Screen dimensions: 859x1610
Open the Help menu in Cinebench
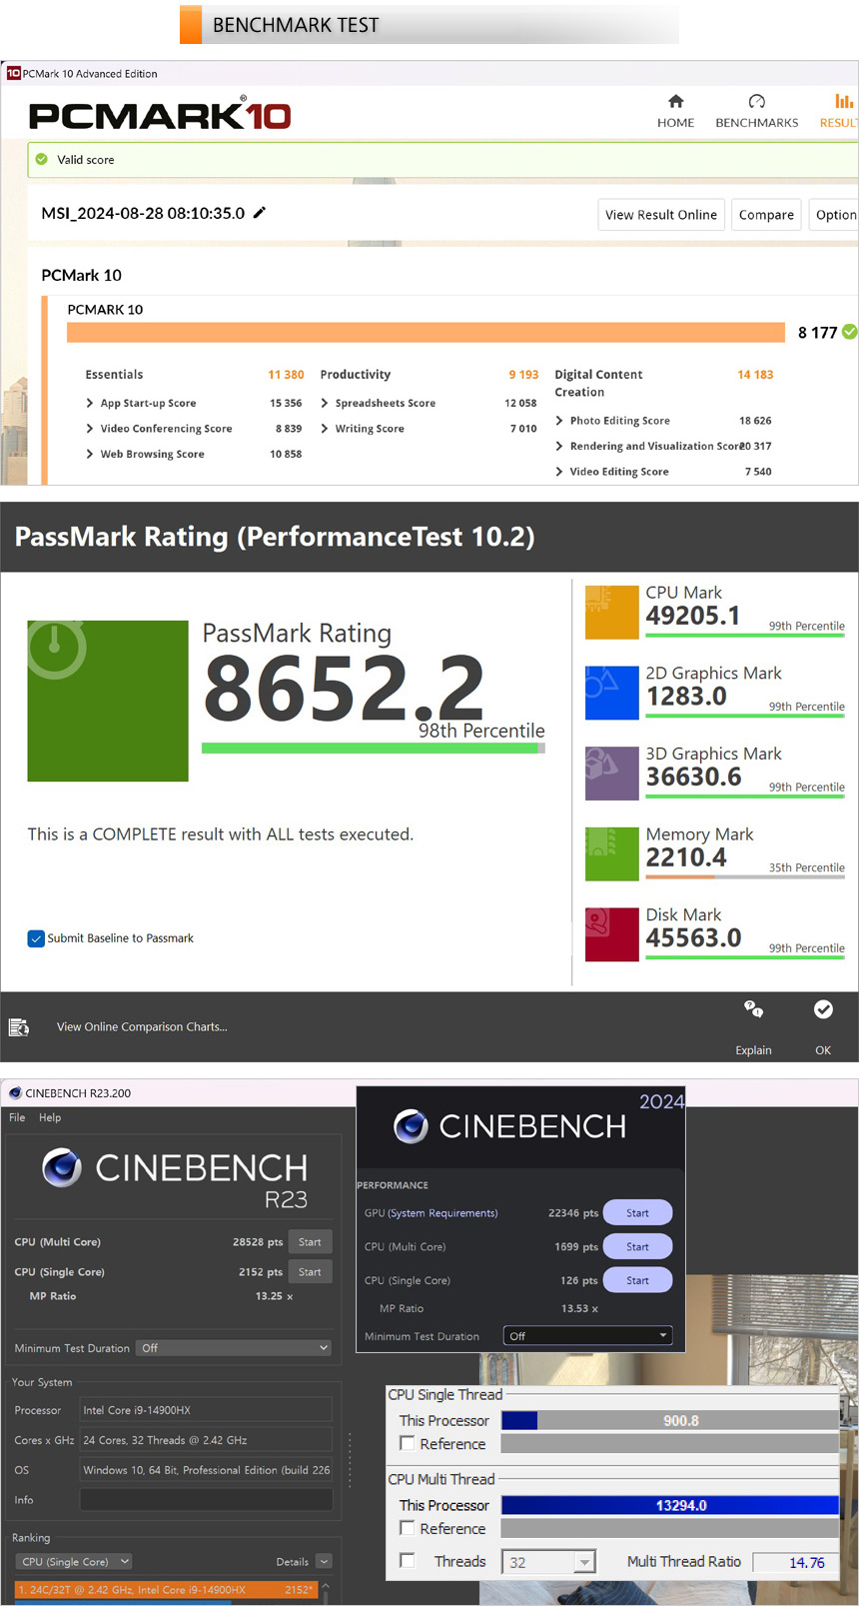point(50,1118)
